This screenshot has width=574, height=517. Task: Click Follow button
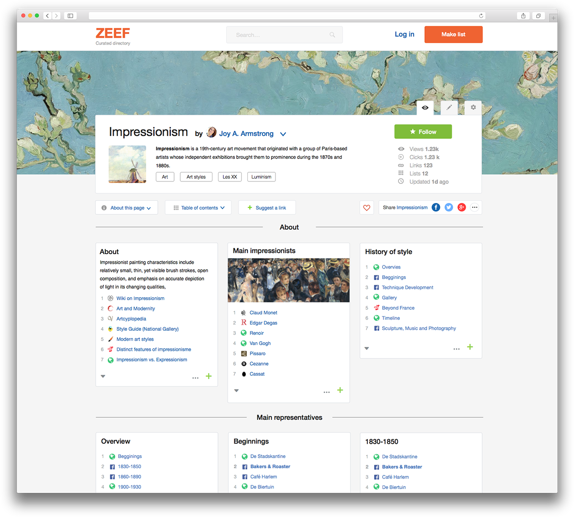click(x=423, y=132)
